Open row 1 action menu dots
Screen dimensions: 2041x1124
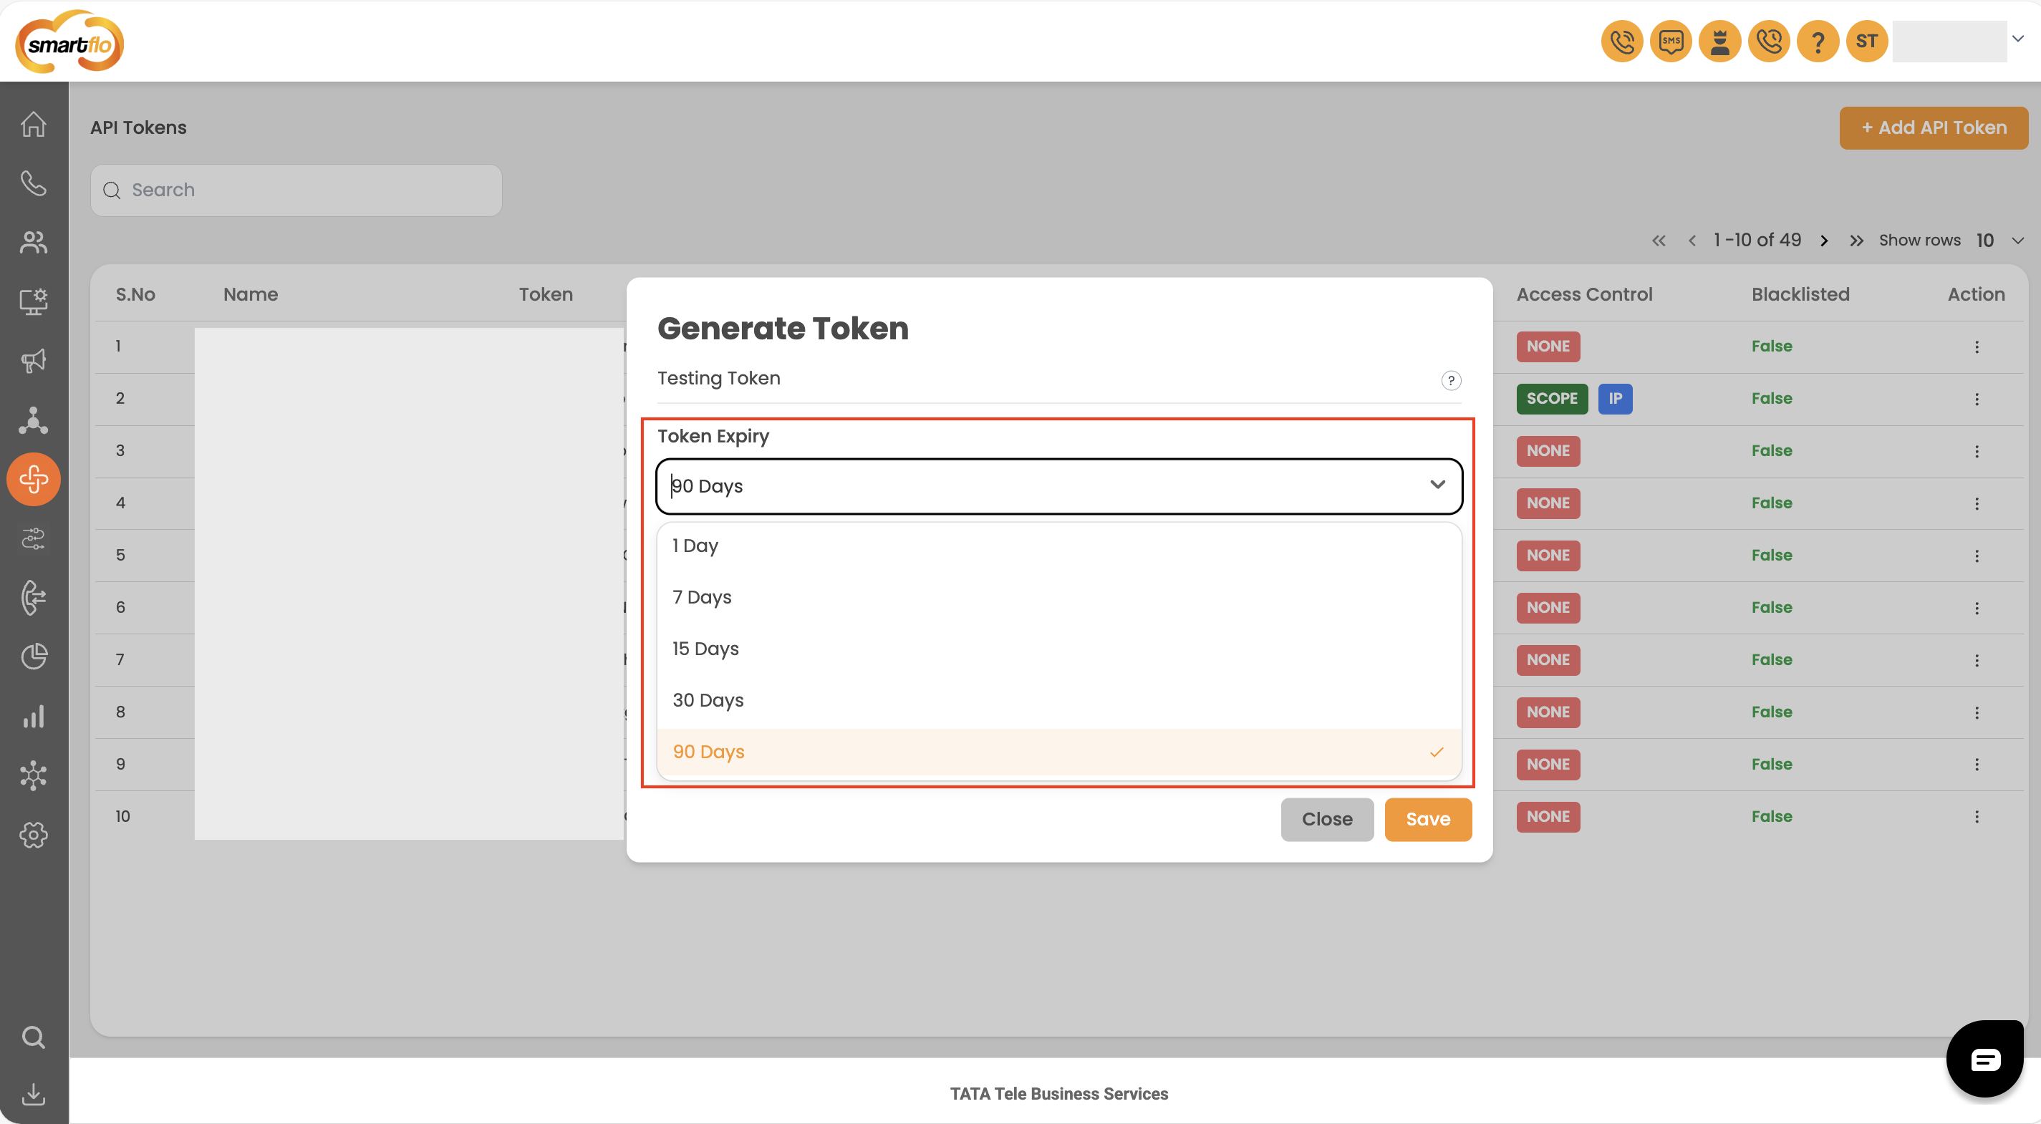click(x=1977, y=347)
